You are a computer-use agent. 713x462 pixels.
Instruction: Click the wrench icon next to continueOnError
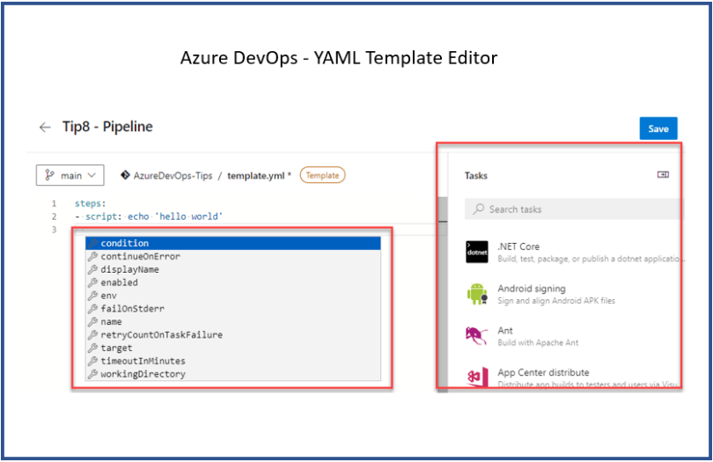92,256
